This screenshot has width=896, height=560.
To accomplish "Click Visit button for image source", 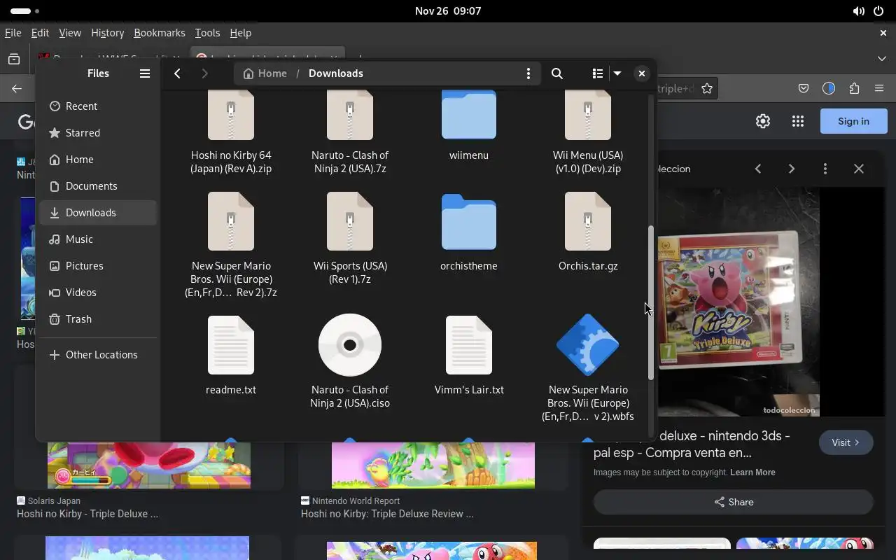I will [846, 442].
